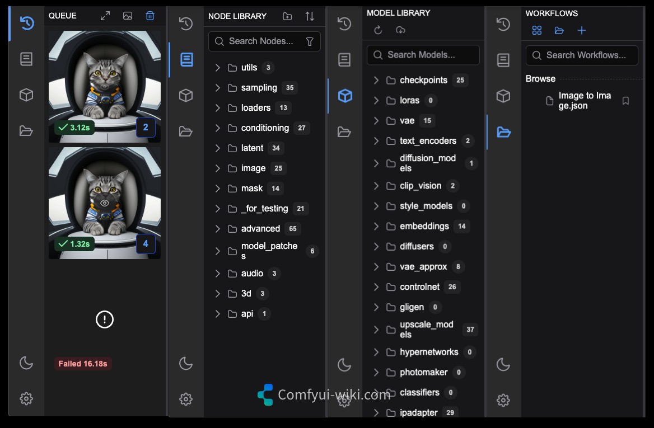654x428 pixels.
Task: Open first queue thumbnail with 3.12s
Action: point(105,87)
